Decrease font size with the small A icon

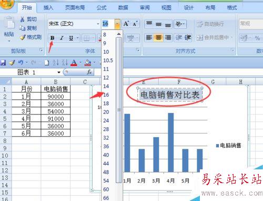[135, 24]
